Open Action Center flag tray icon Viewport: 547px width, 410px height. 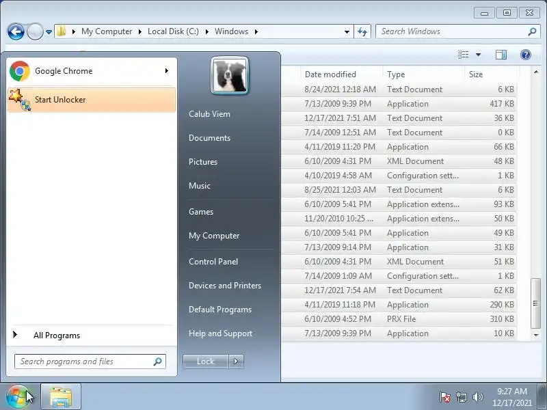445,397
